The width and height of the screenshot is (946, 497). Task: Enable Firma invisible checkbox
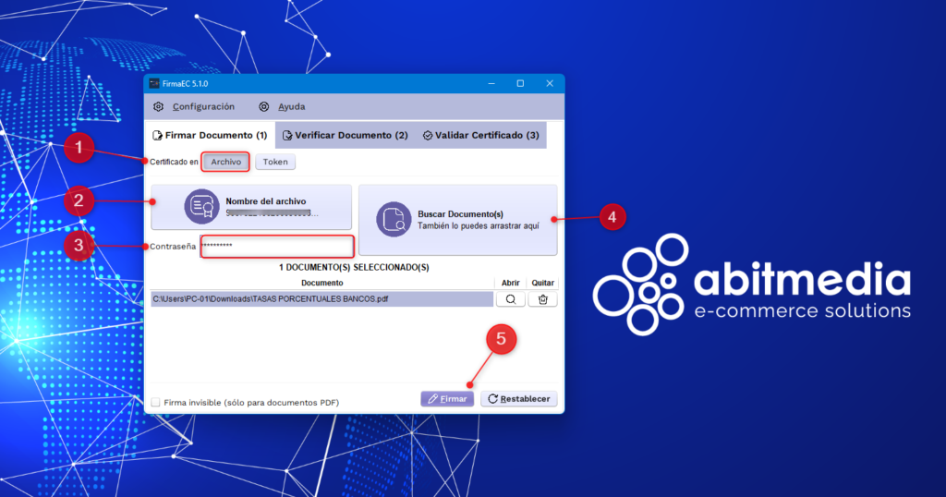155,402
